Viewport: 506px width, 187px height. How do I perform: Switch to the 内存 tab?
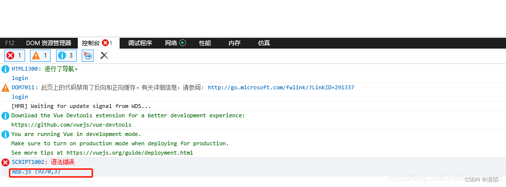coord(235,43)
